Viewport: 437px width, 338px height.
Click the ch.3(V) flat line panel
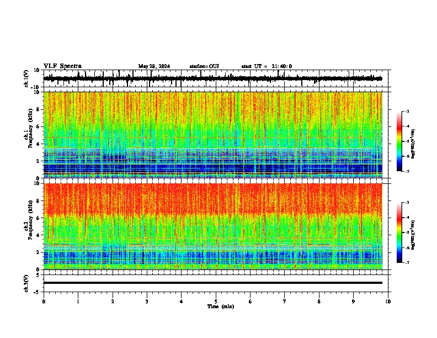[217, 283]
